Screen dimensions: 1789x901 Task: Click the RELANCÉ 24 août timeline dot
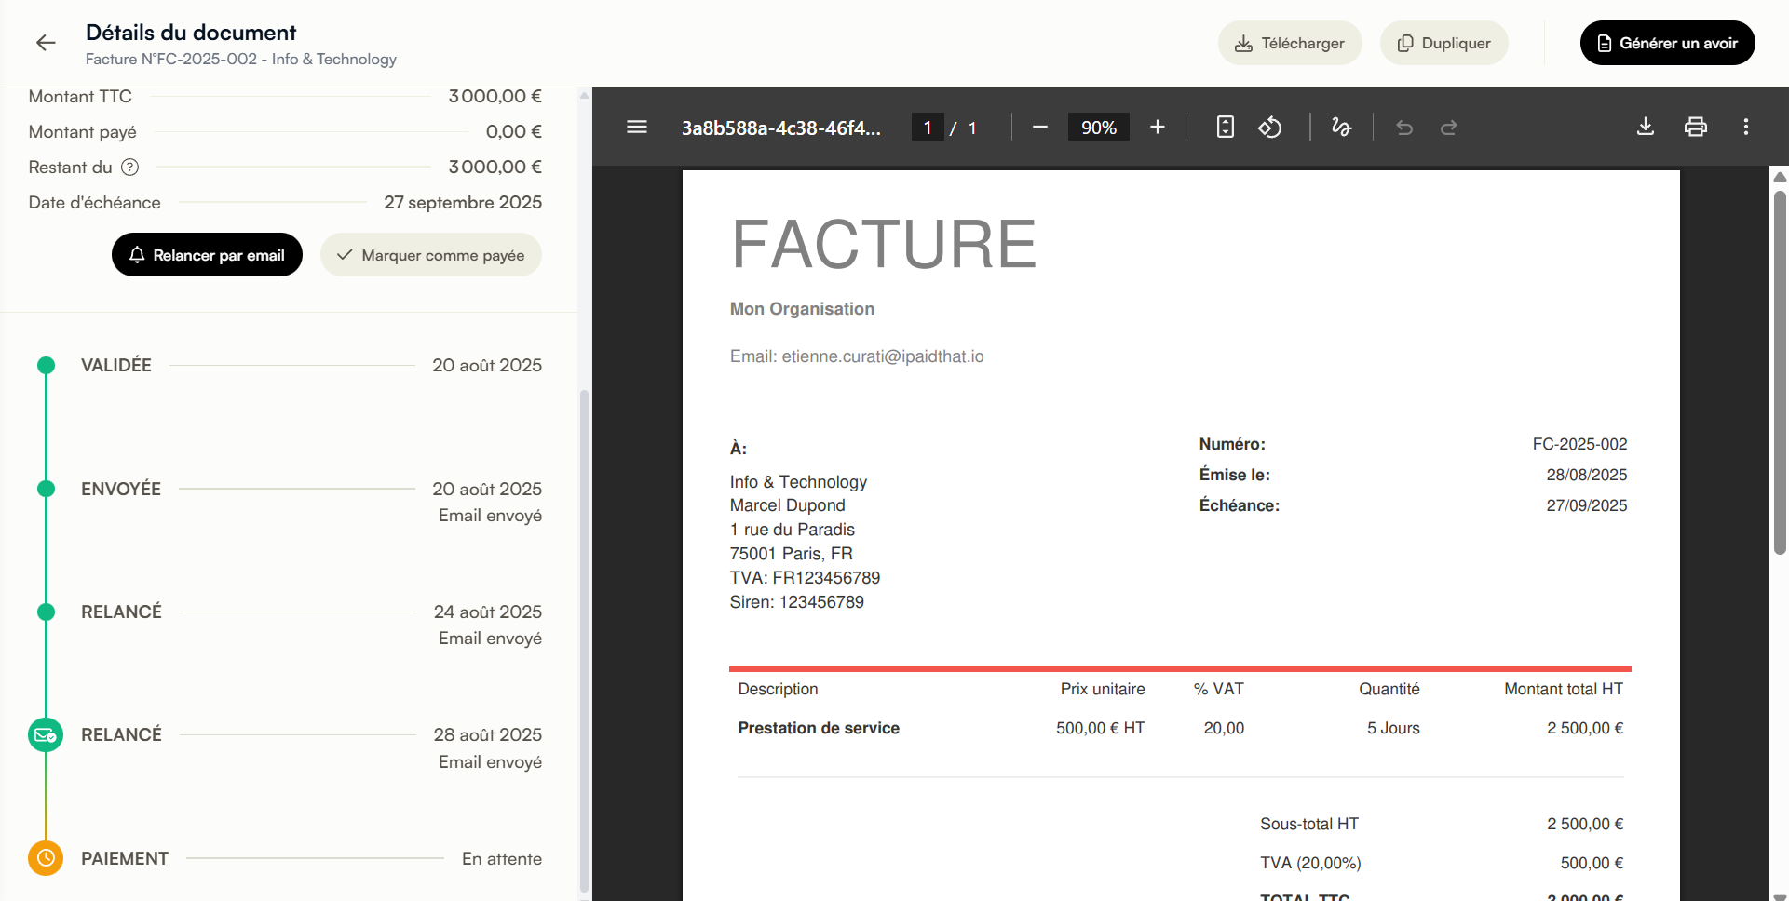[x=46, y=612]
